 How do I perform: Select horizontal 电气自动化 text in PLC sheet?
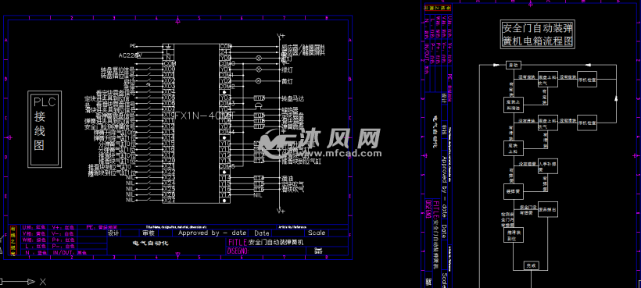click(151, 244)
